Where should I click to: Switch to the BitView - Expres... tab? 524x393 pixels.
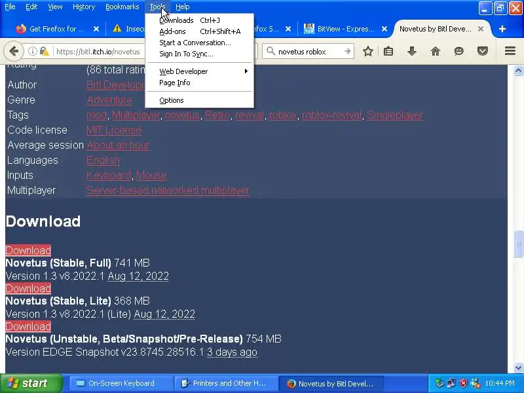(346, 29)
